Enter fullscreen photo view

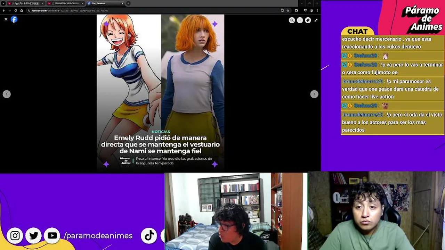coord(316,20)
